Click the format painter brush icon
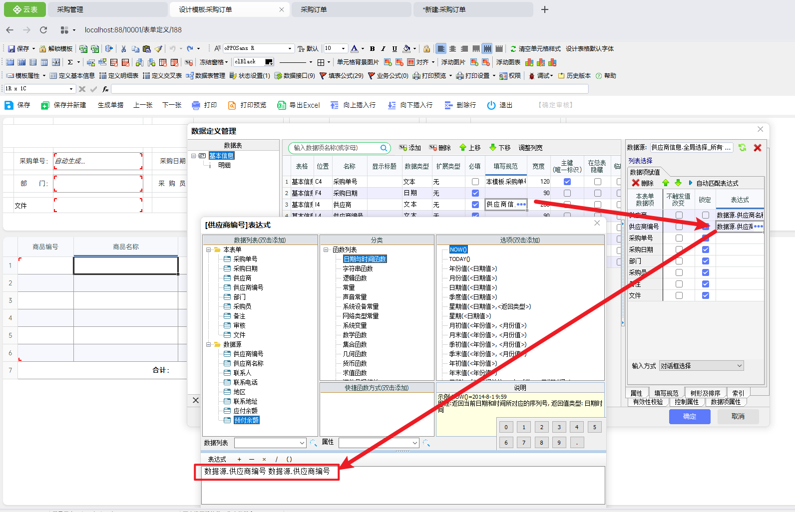The width and height of the screenshot is (795, 512). [158, 49]
